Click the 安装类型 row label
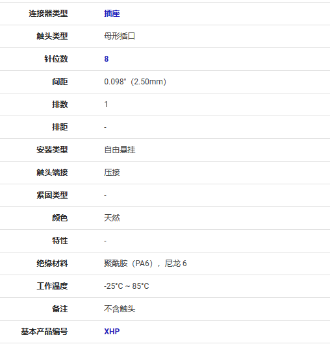This screenshot has width=330, height=344. coord(52,150)
